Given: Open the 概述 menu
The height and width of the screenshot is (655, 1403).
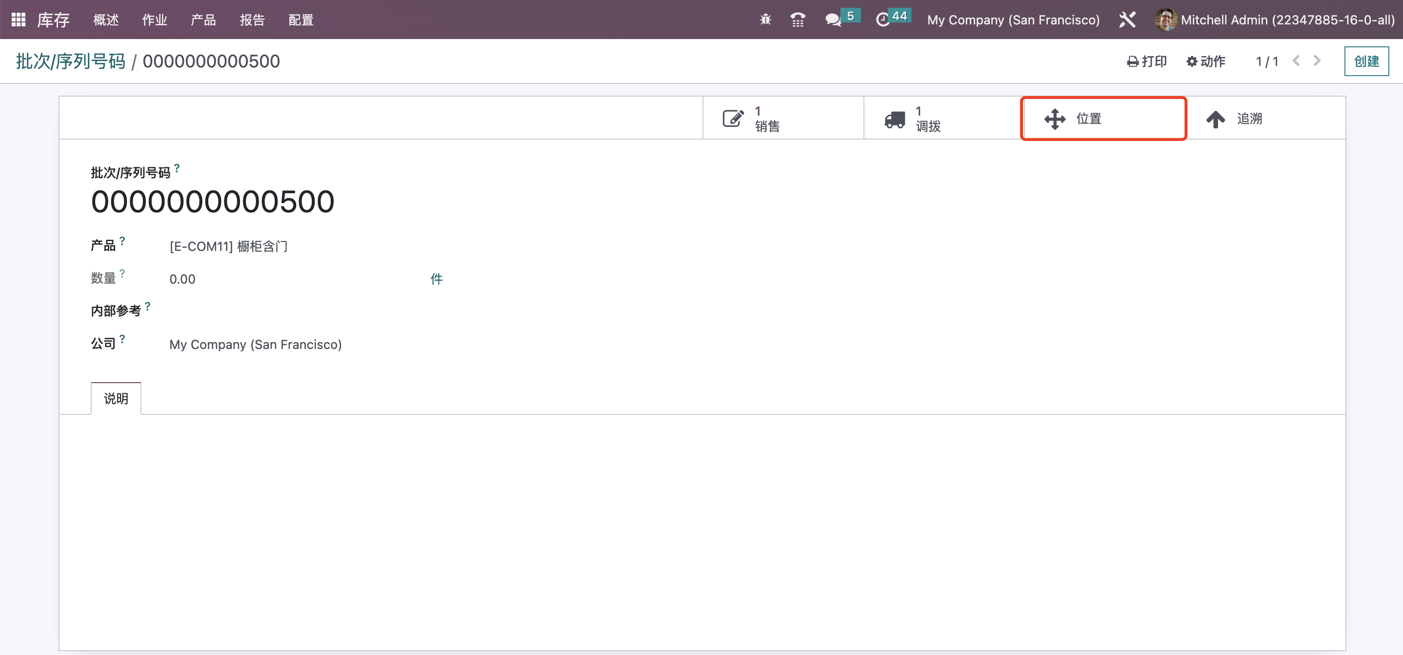Looking at the screenshot, I should (x=106, y=20).
